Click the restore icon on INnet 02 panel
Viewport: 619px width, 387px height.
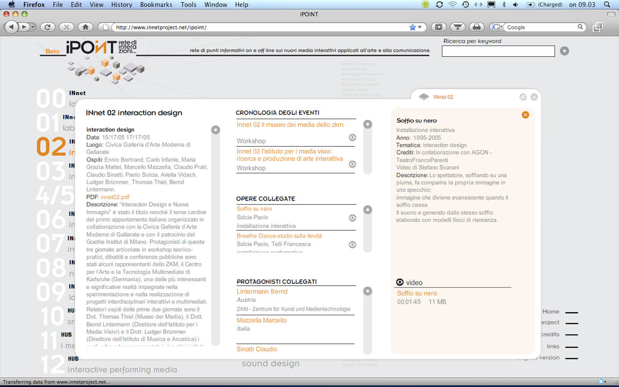523,97
